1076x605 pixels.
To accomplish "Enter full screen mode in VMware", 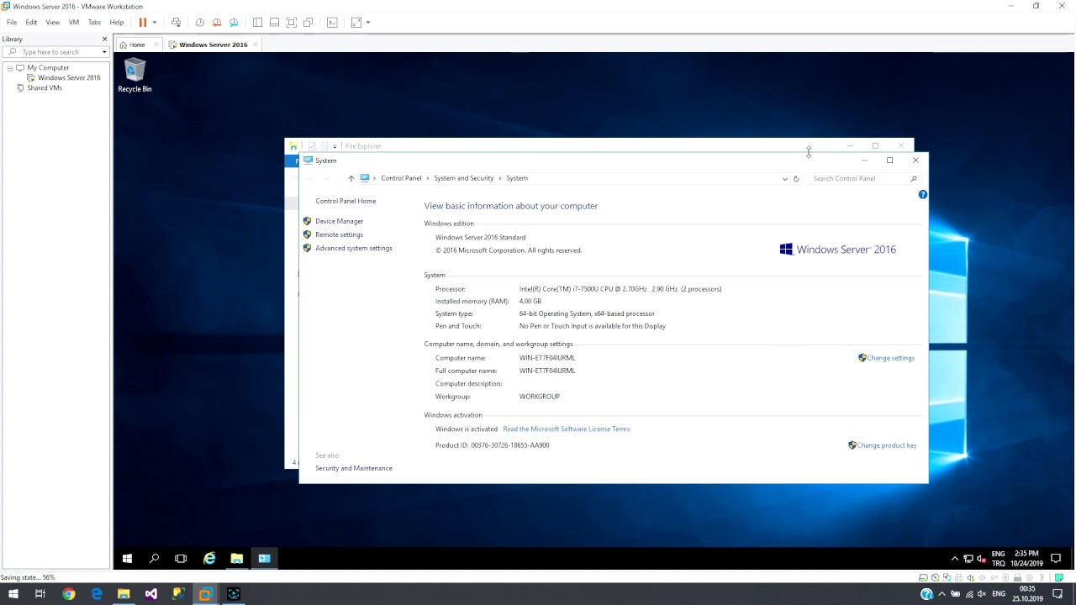I will 291,23.
